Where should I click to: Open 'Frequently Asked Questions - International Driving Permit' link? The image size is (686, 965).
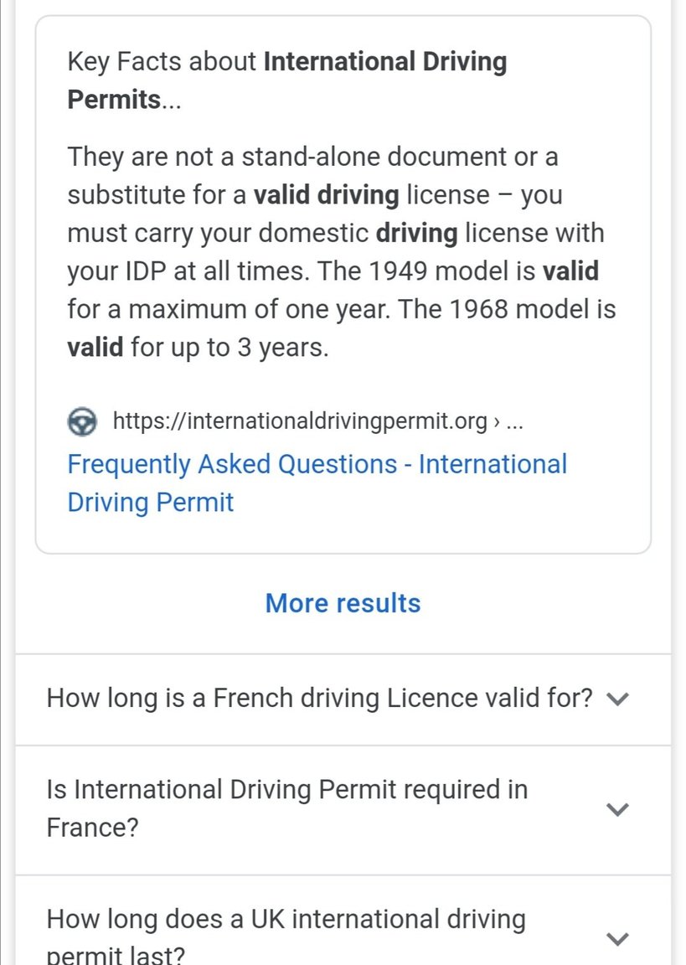pyautogui.click(x=317, y=483)
